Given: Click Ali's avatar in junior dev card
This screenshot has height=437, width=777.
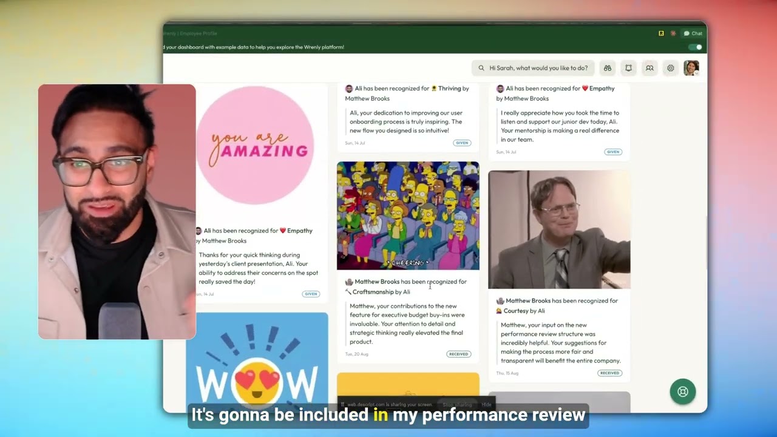Looking at the screenshot, I should coord(500,89).
